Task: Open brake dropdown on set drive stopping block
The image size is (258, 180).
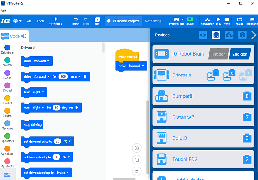Action: click(x=62, y=173)
